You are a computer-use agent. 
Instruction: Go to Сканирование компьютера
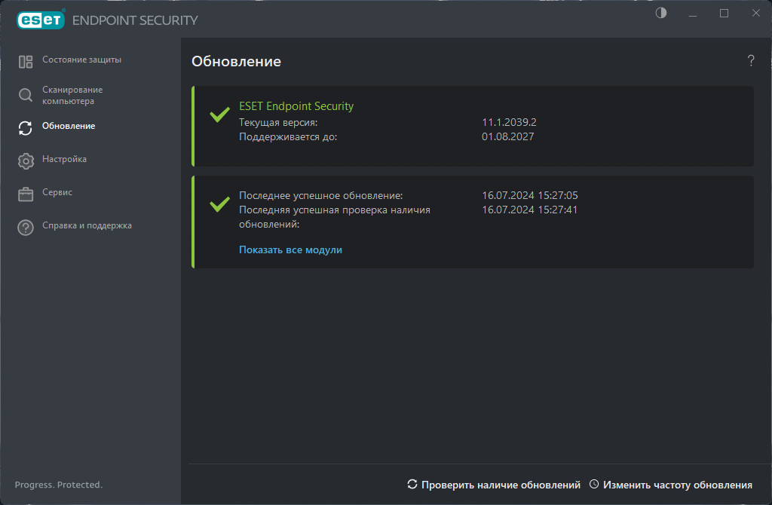[x=72, y=95]
